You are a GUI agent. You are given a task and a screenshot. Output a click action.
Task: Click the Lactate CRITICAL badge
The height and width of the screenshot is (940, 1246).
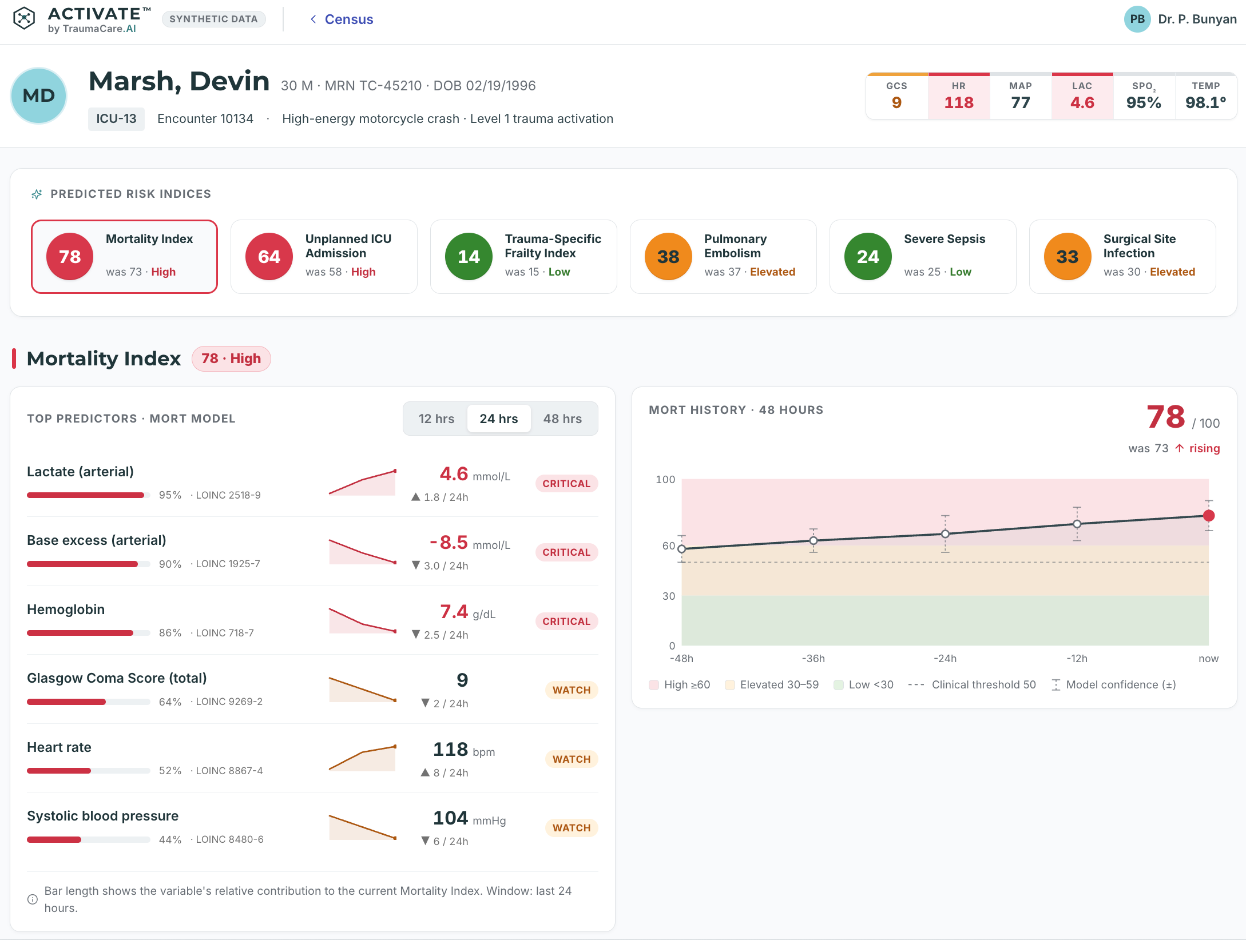point(566,484)
